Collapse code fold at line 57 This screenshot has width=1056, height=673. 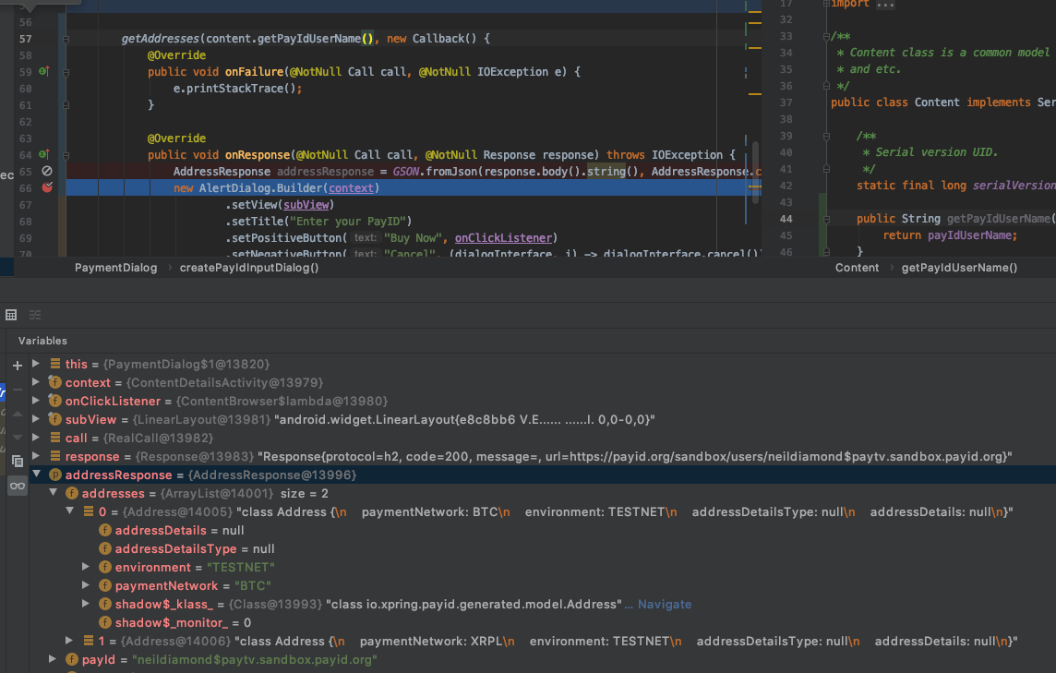66,39
